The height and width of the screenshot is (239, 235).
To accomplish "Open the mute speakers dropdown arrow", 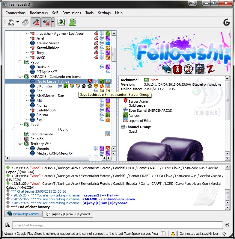I will [53, 22].
